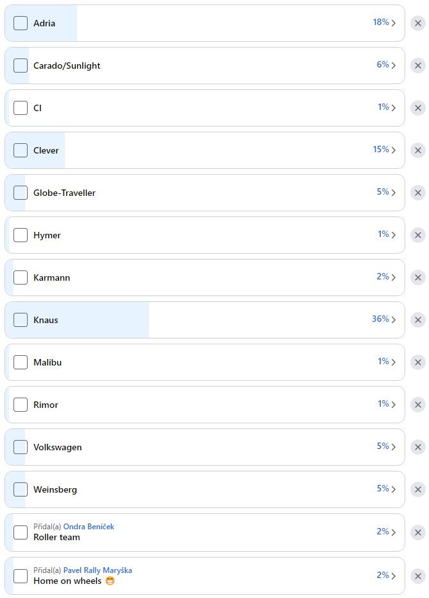The height and width of the screenshot is (598, 429).
Task: Delete the Malibu option using X
Action: click(418, 362)
